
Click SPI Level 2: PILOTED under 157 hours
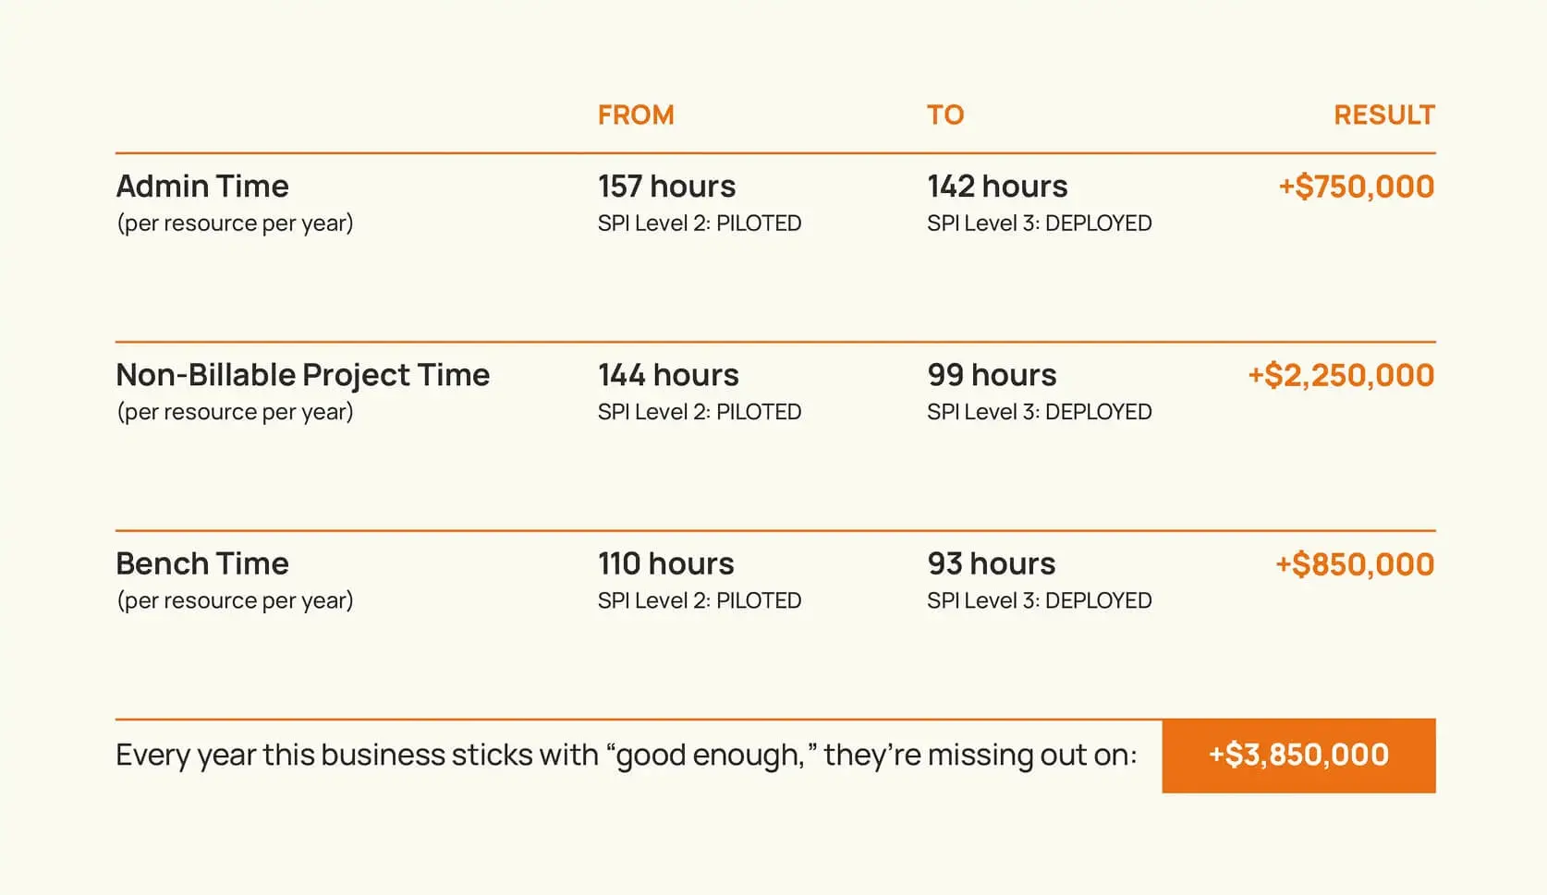pyautogui.click(x=699, y=224)
